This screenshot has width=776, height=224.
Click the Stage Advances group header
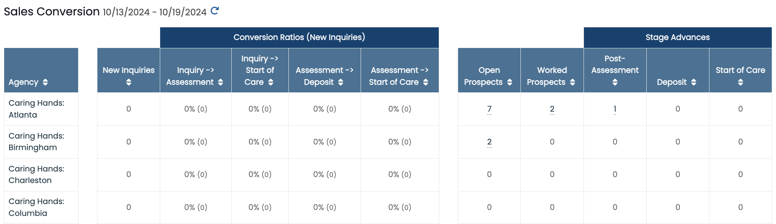click(x=678, y=37)
